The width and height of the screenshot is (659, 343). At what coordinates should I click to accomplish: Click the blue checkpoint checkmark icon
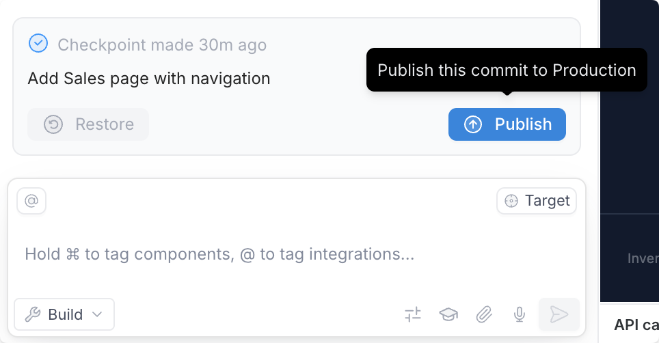coord(38,44)
